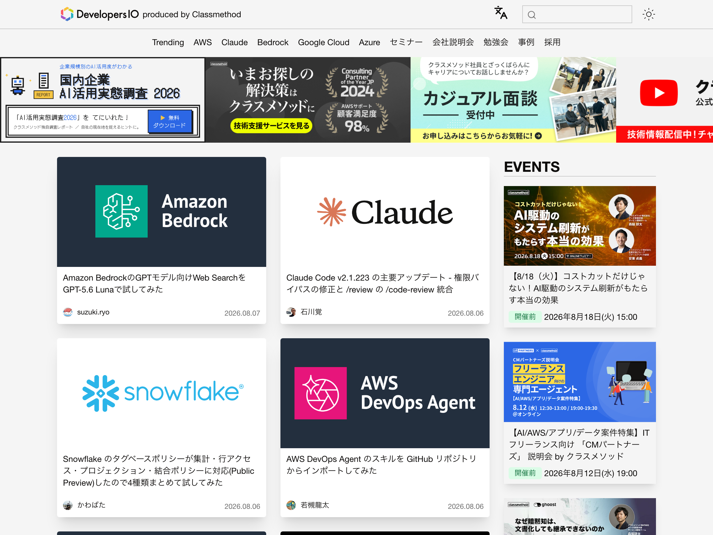Click the Snowflake snowflake logo icon
The height and width of the screenshot is (535, 713).
point(101,393)
